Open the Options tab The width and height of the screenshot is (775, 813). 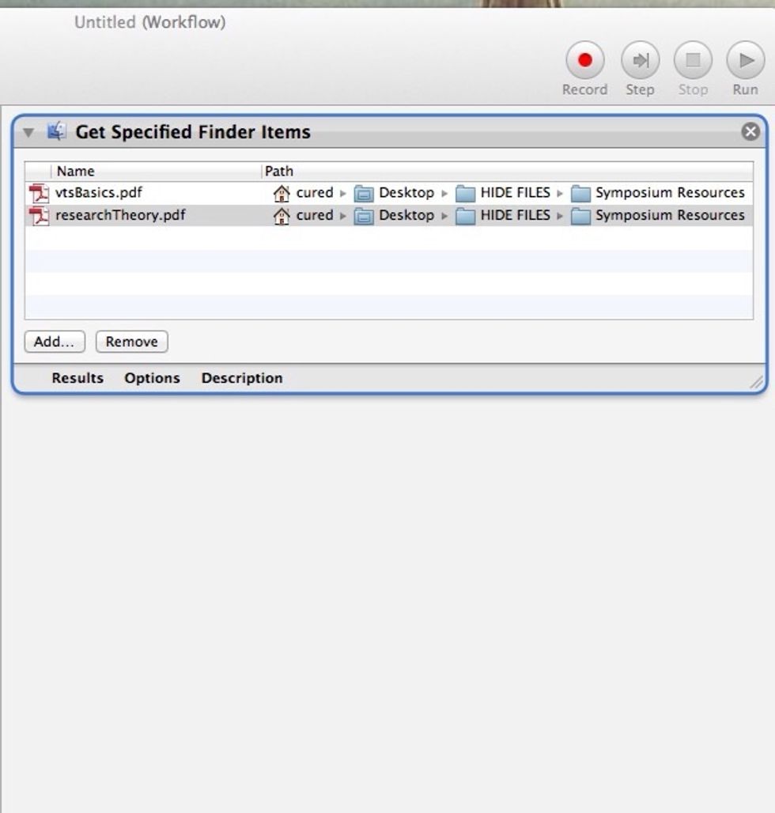152,378
